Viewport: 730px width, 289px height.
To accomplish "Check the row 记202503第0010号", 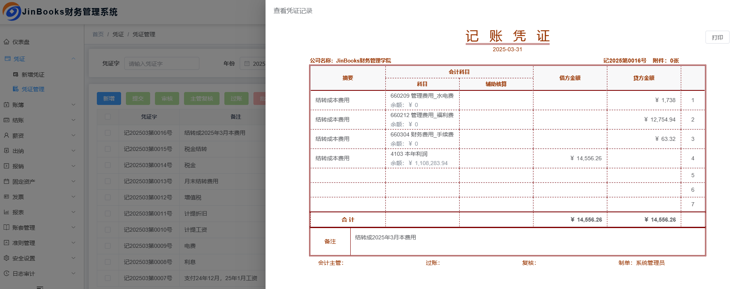I will [108, 229].
